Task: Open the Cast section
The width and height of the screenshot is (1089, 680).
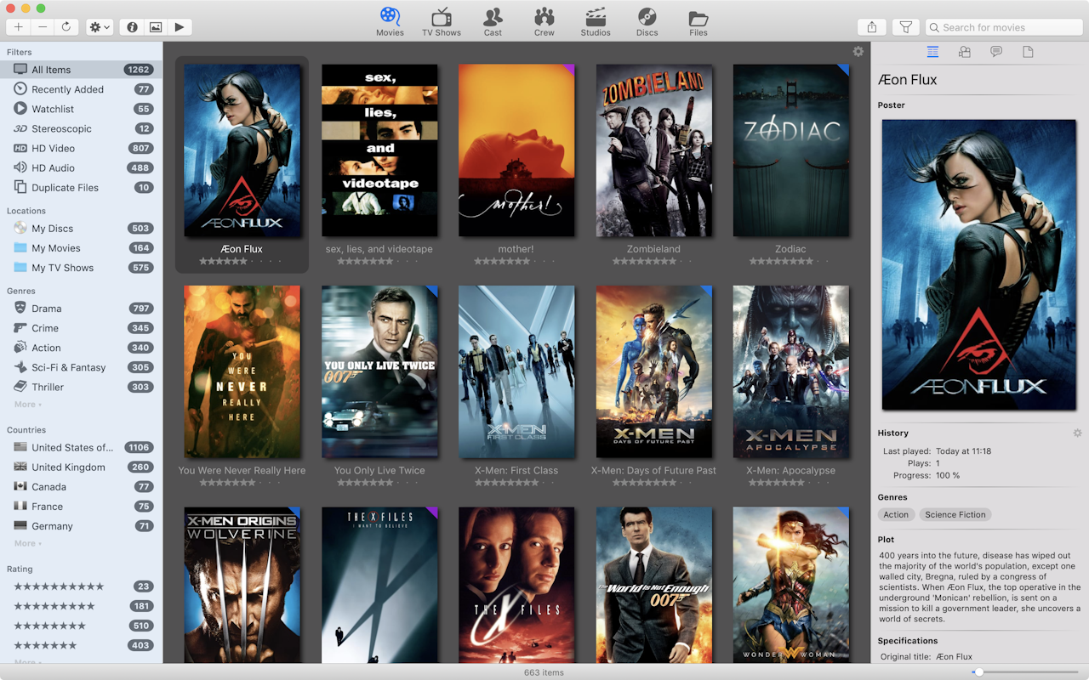Action: coord(493,20)
